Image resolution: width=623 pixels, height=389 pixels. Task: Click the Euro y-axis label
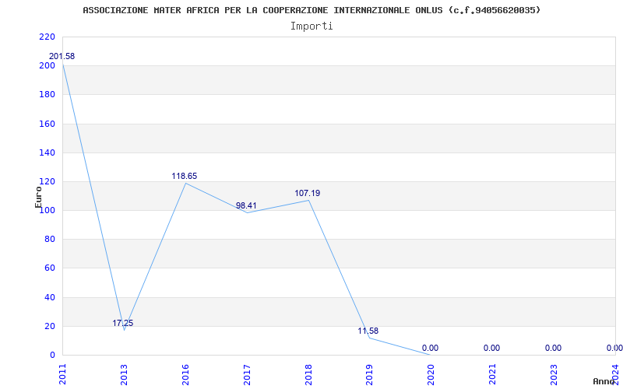pyautogui.click(x=38, y=198)
